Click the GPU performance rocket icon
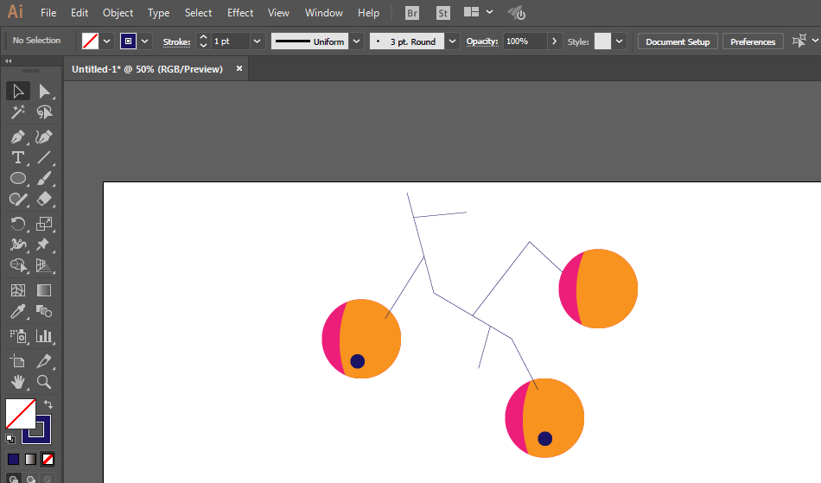Image resolution: width=821 pixels, height=483 pixels. (x=517, y=13)
